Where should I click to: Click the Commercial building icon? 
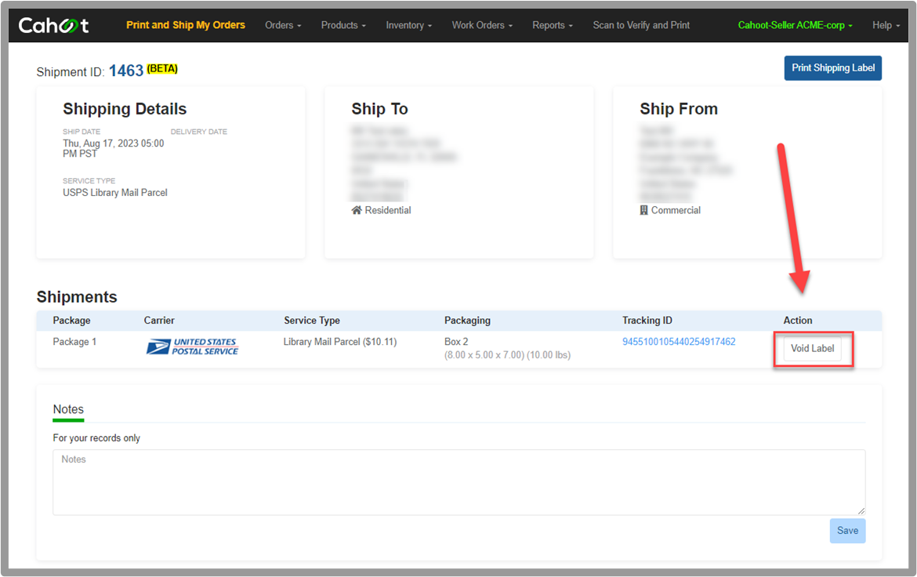[x=644, y=210]
